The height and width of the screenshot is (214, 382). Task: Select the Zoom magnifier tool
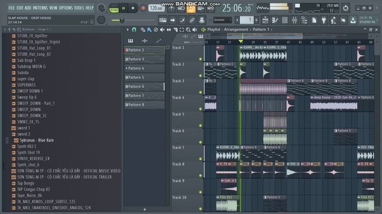pyautogui.click(x=188, y=30)
